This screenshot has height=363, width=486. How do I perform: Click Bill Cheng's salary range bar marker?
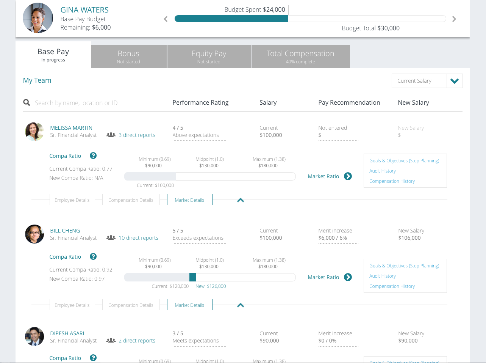coord(193,277)
